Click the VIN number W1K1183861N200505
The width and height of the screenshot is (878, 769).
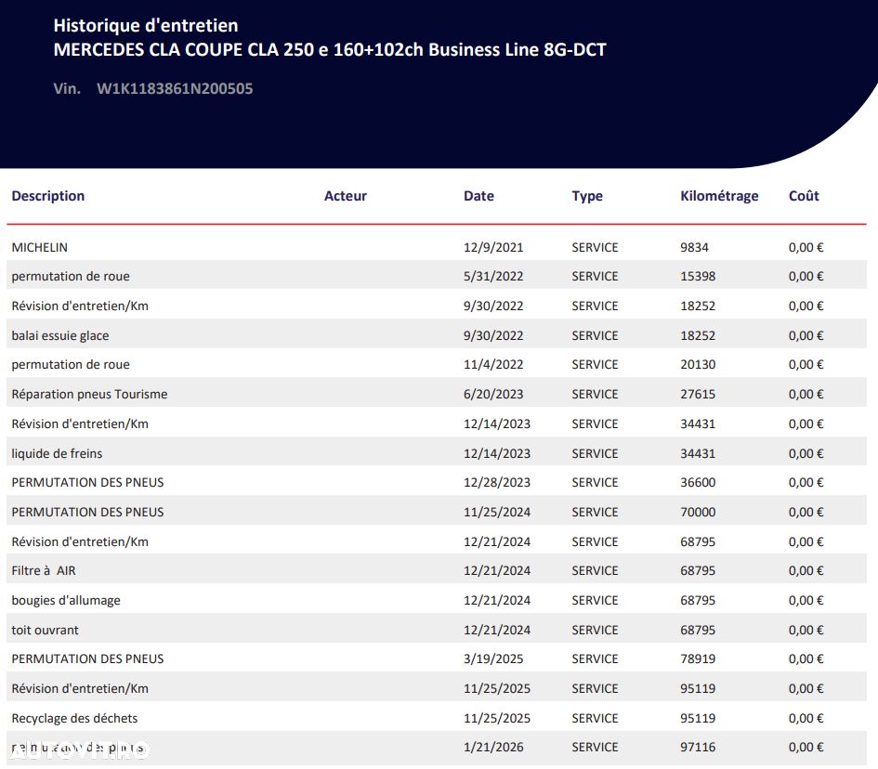(175, 88)
